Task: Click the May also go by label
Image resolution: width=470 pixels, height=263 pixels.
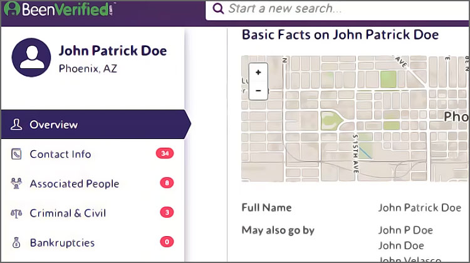Action: point(278,230)
